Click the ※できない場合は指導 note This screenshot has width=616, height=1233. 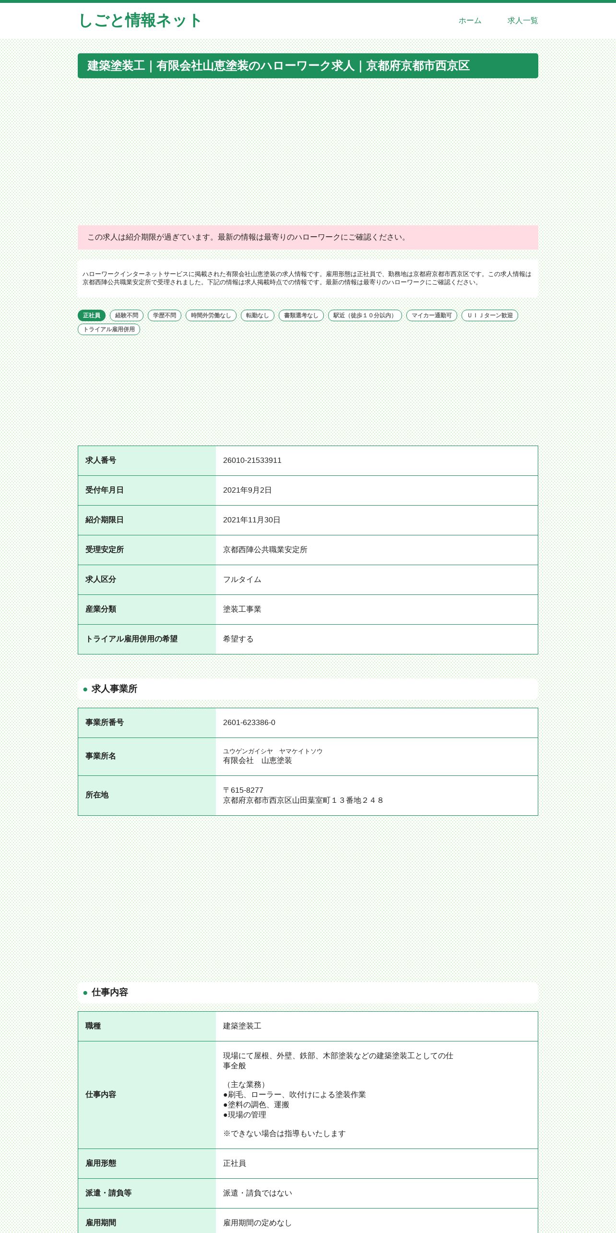[x=284, y=1134]
